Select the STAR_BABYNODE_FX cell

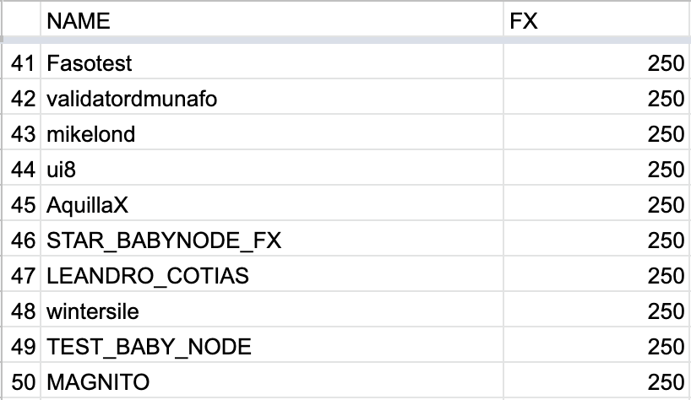(x=271, y=239)
